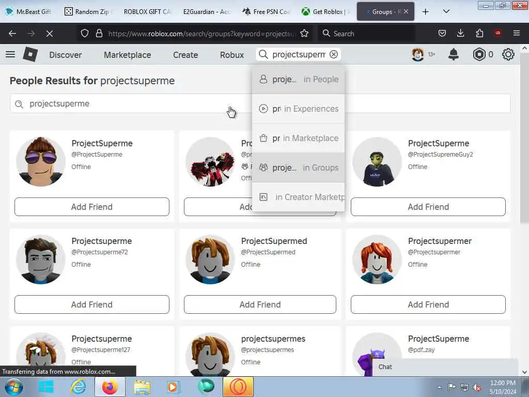This screenshot has height=397, width=529.
Task: Open the @Projectsuperme72 avatar thumbnail
Action: [40, 259]
